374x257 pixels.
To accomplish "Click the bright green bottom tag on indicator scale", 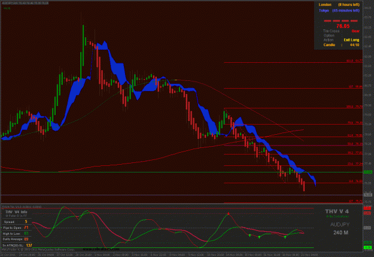I will click(367, 247).
